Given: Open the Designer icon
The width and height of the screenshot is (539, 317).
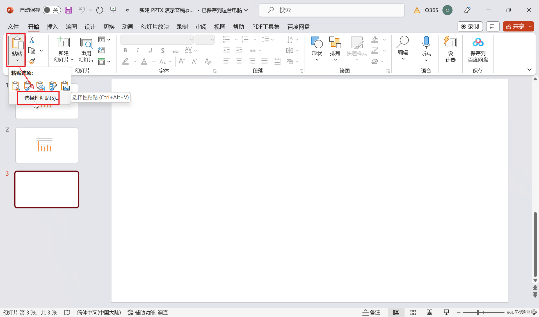Looking at the screenshot, I should tap(450, 42).
